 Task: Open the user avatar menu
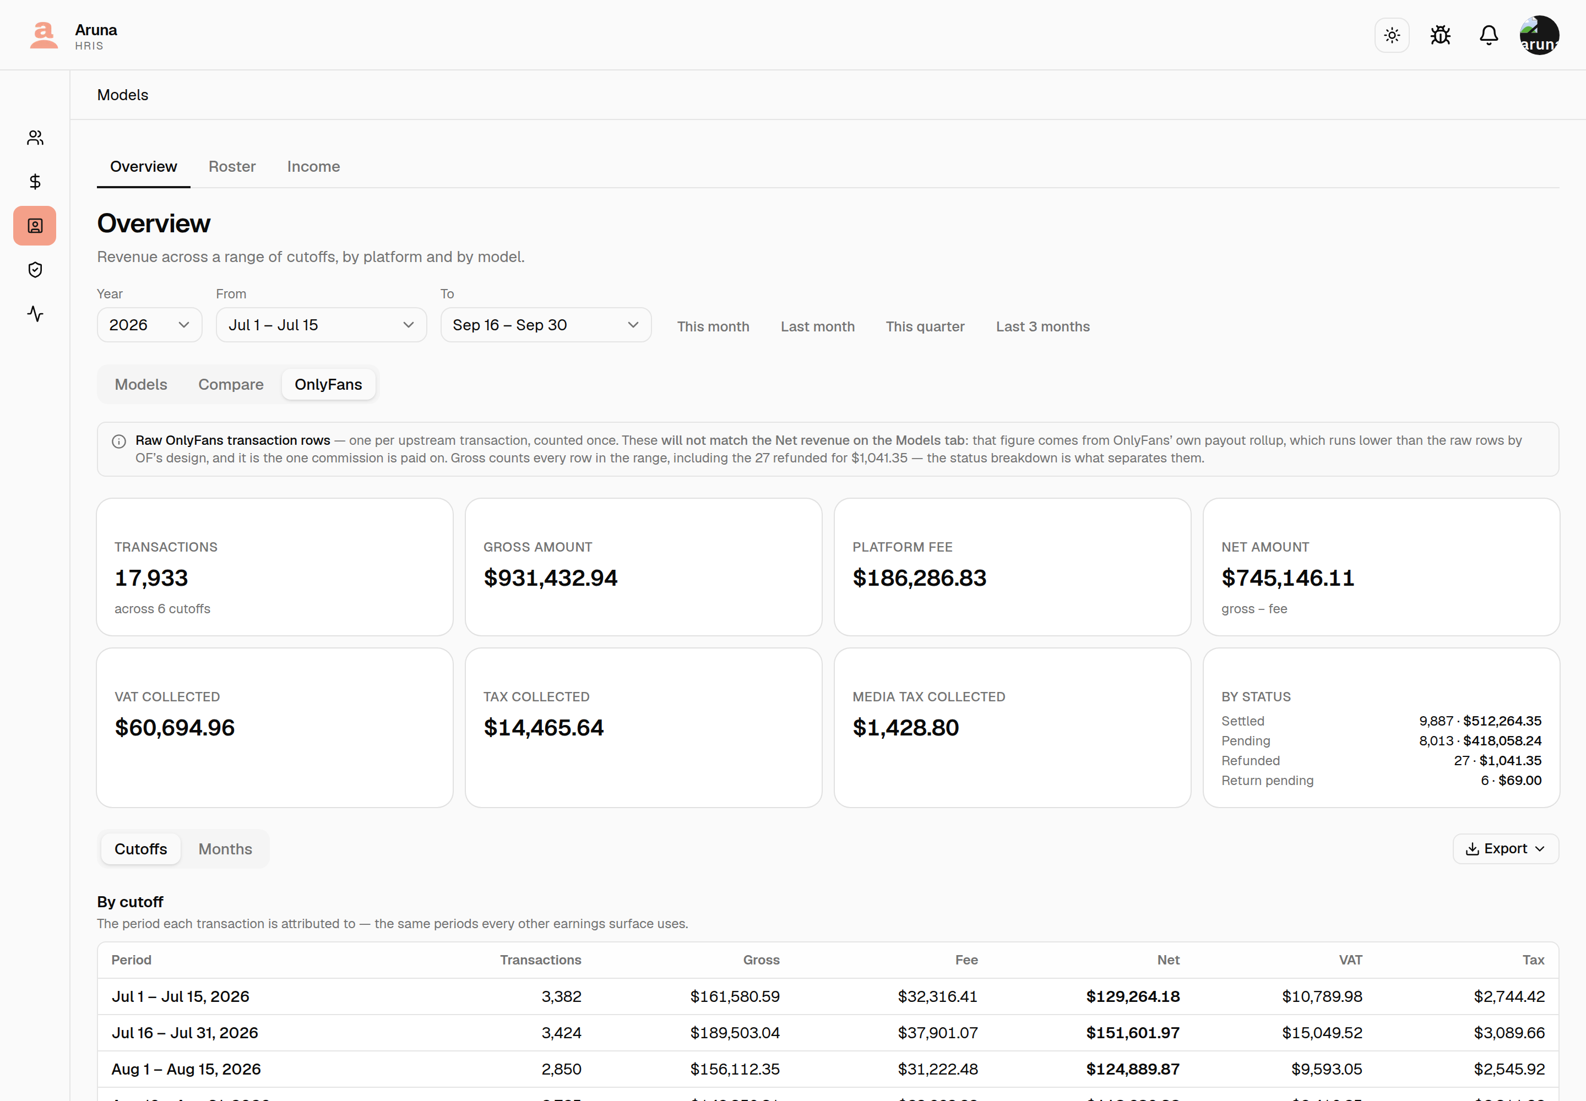pos(1539,35)
